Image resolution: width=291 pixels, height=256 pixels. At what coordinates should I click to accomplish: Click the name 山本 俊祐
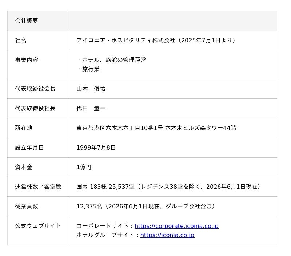pyautogui.click(x=91, y=89)
